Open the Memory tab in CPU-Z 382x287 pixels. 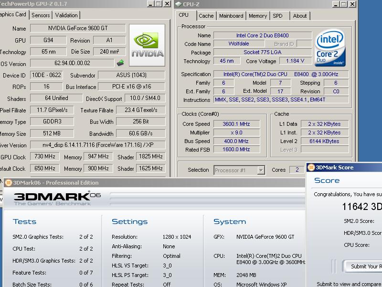(258, 16)
